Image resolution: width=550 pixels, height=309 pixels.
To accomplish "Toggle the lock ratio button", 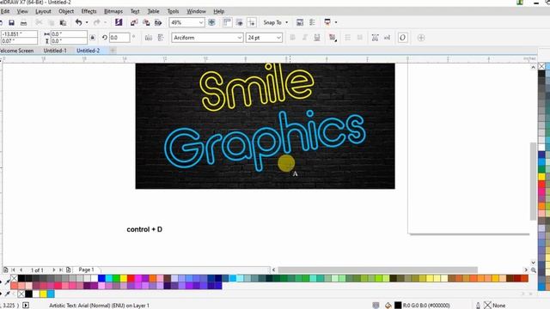I will tap(92, 37).
